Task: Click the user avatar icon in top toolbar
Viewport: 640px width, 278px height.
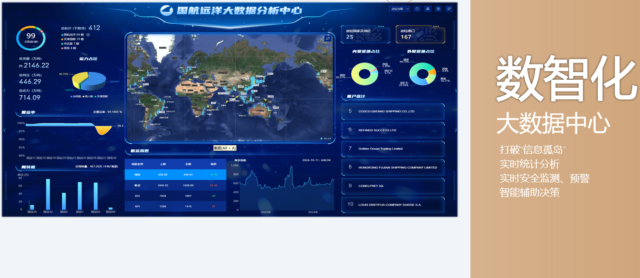Action: [x=428, y=9]
